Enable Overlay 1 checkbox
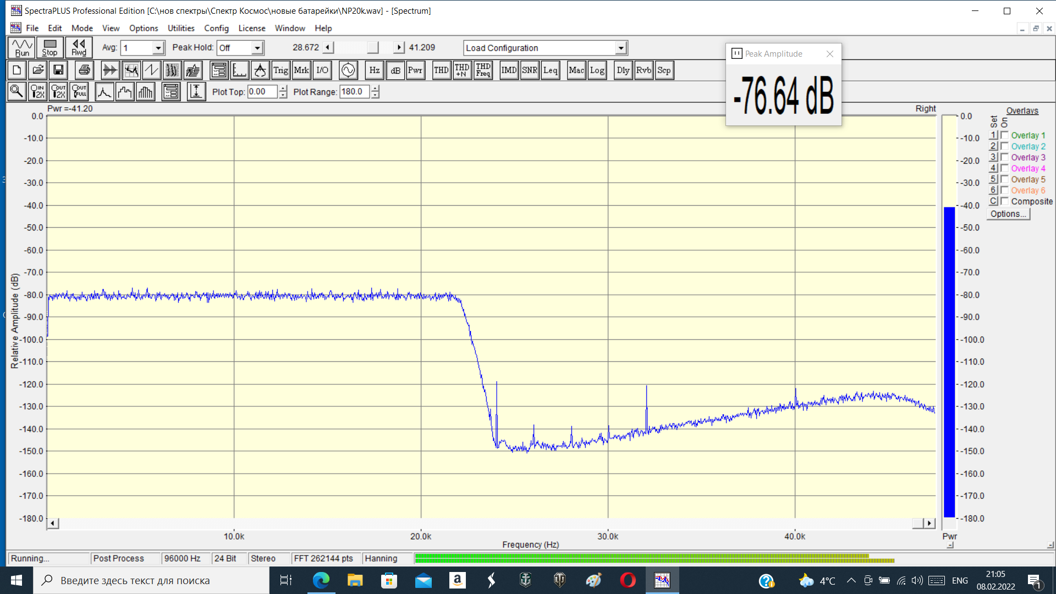The width and height of the screenshot is (1056, 594). coord(1004,135)
